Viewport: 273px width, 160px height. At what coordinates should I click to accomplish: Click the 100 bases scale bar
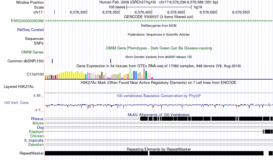click(159, 7)
